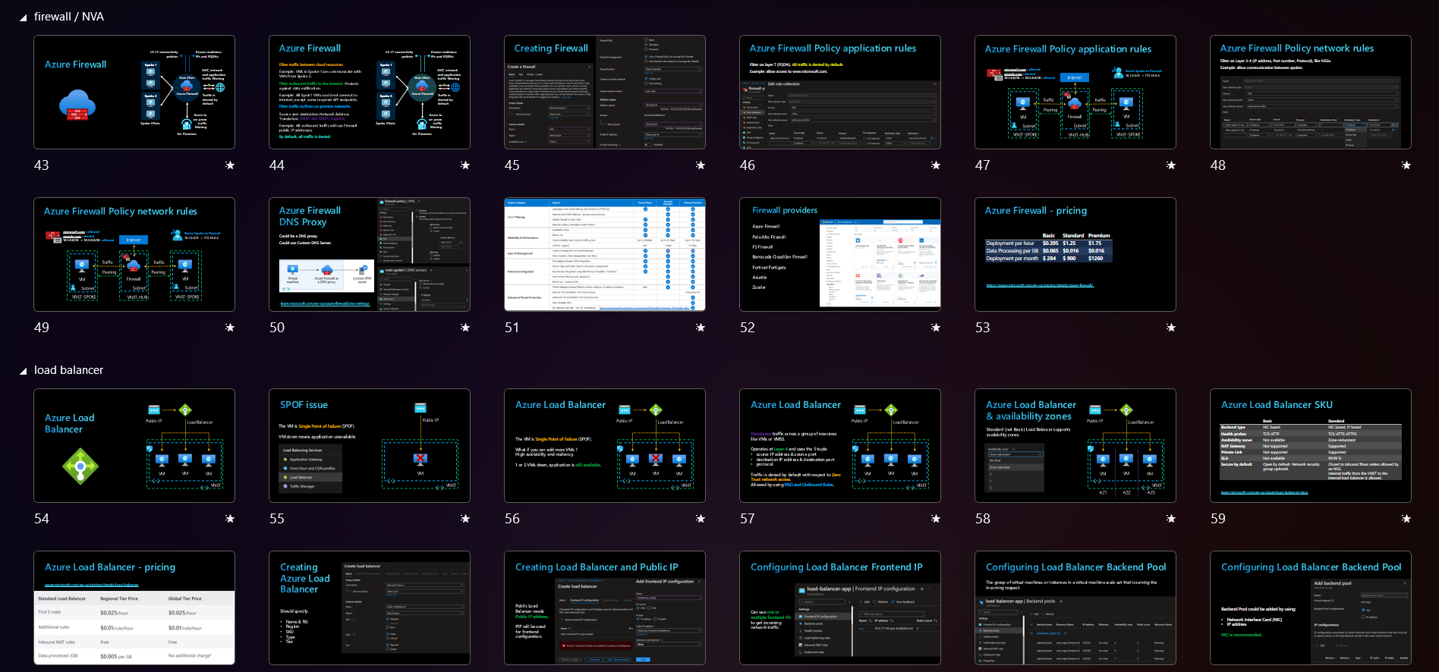1439x672 pixels.
Task: Play transition using slide 49's star
Action: point(230,328)
